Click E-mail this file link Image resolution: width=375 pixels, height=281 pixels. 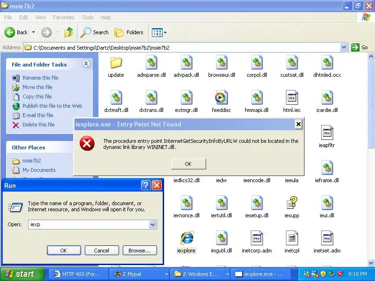point(38,115)
